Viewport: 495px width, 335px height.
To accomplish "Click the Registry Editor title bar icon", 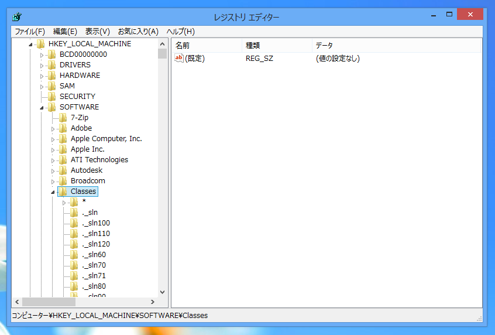I will [17, 16].
